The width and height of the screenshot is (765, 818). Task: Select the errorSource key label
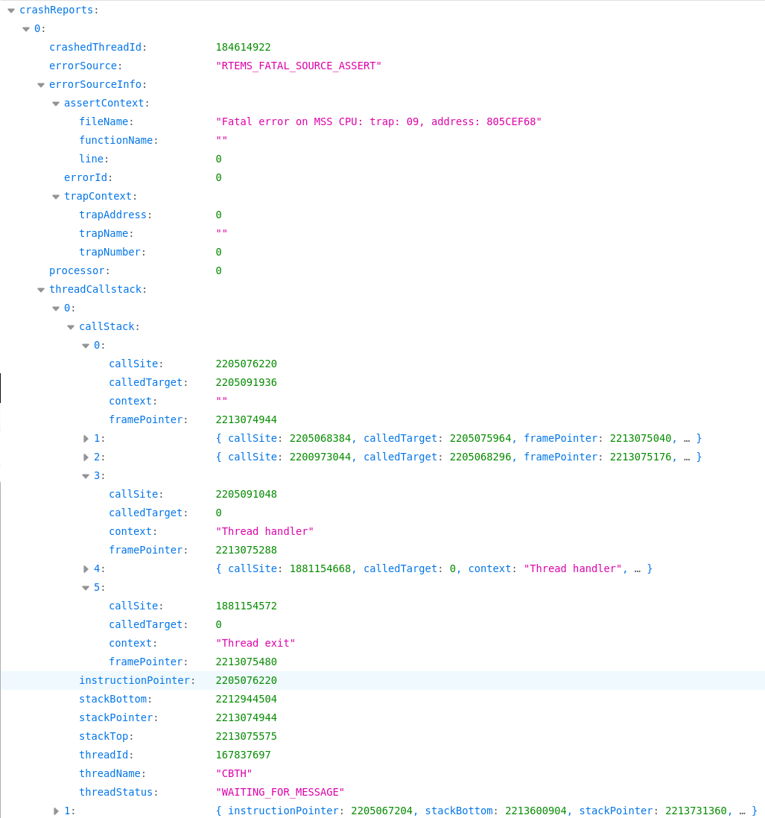pos(83,66)
